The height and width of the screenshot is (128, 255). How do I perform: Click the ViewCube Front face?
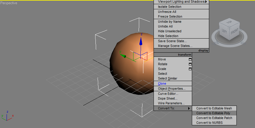coord(234,31)
